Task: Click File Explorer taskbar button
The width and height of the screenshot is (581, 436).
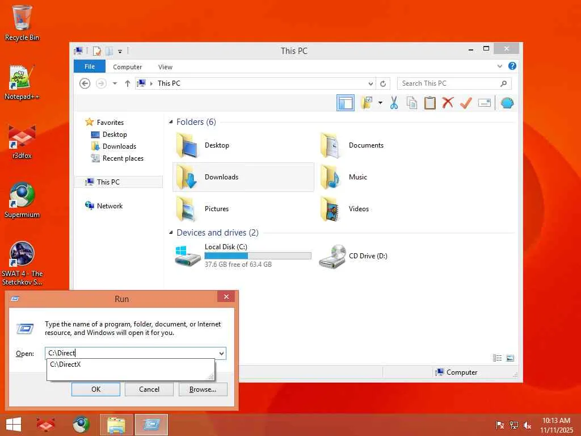Action: coord(116,425)
